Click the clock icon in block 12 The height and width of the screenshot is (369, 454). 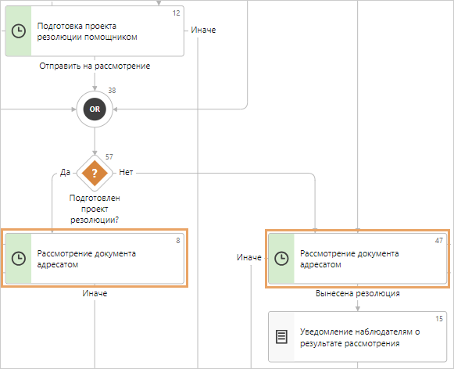click(x=19, y=30)
